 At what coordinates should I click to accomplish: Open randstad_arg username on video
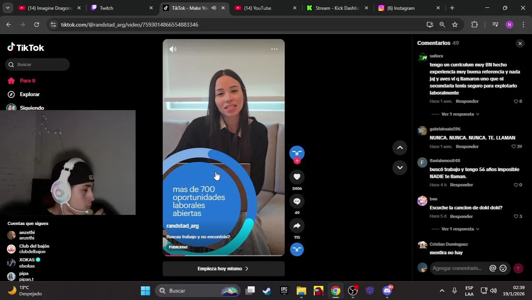point(182,226)
